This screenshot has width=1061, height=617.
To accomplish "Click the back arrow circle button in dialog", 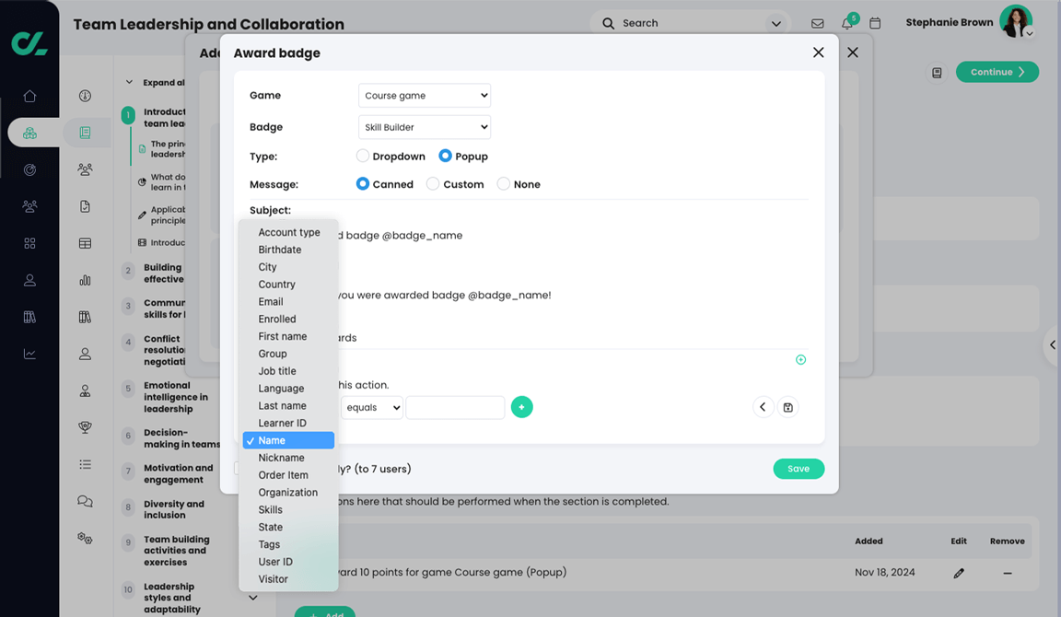I will click(x=764, y=407).
